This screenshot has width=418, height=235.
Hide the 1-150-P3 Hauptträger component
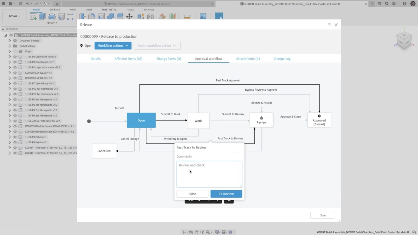[x=15, y=62]
